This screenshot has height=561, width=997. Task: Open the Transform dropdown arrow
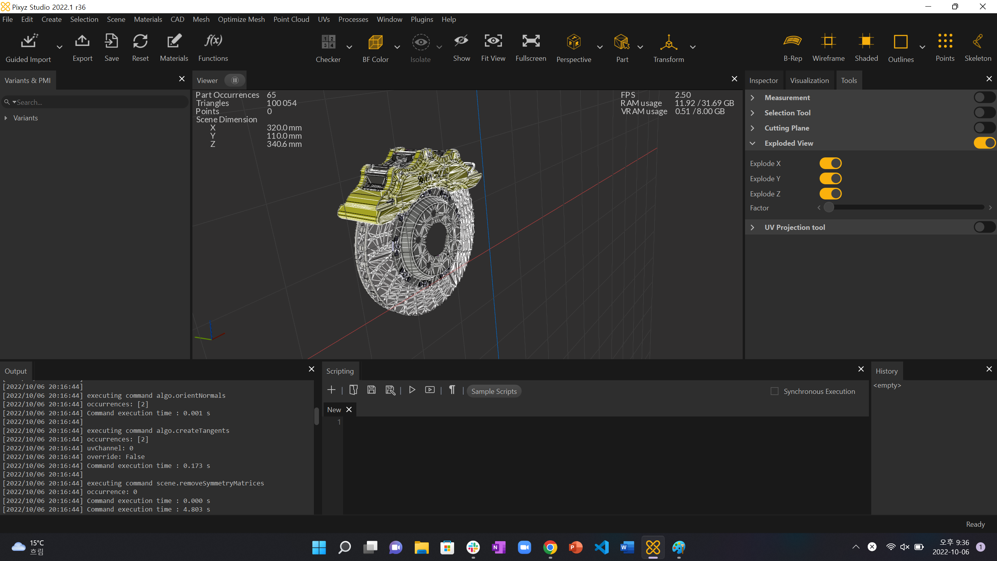coord(693,47)
